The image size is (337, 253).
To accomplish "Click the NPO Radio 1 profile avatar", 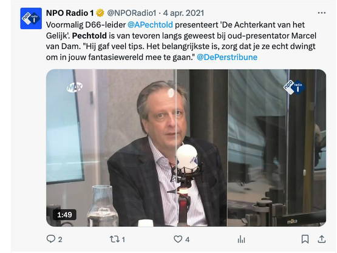I will coord(31,18).
